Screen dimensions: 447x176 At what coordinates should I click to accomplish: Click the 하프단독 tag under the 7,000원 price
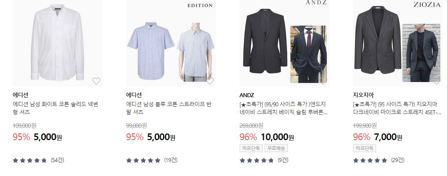click(x=365, y=149)
